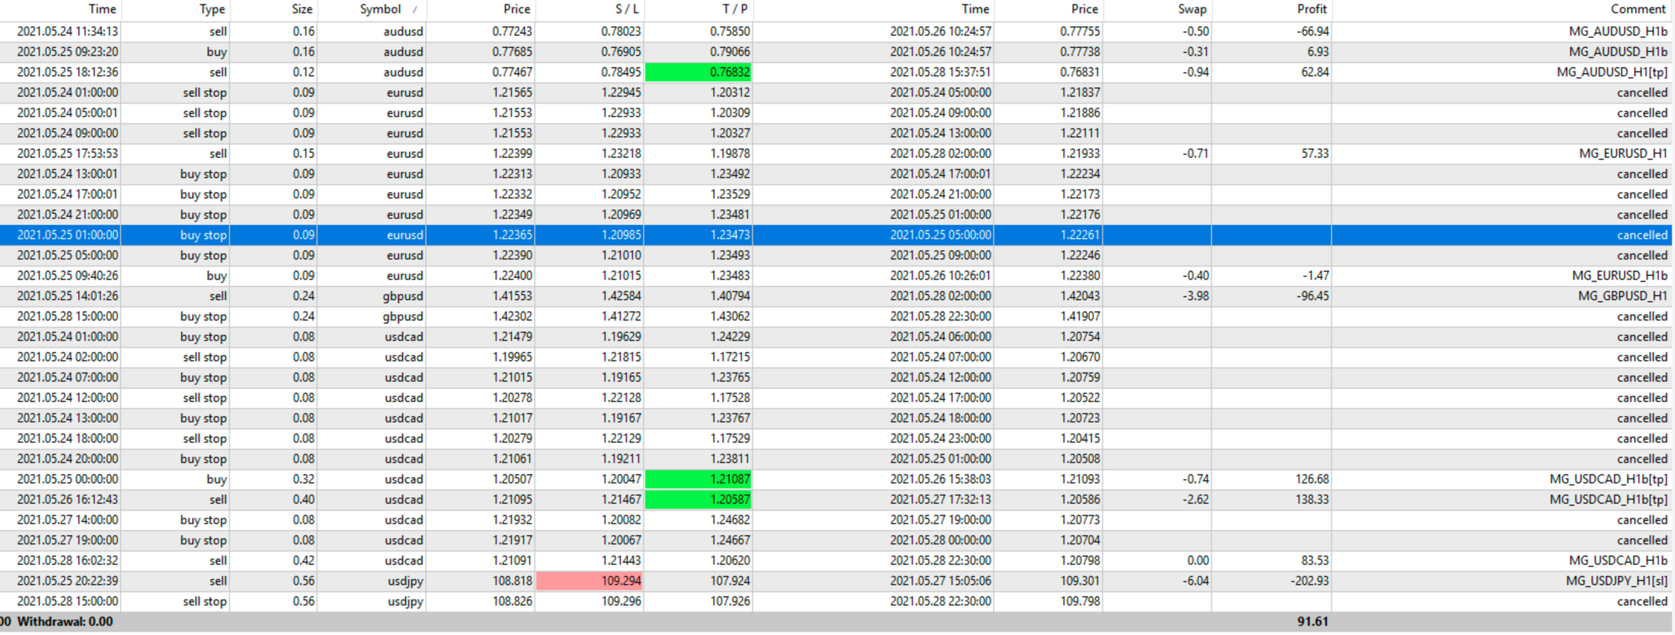Click the size value 0.42
The image size is (1675, 635).
304,561
